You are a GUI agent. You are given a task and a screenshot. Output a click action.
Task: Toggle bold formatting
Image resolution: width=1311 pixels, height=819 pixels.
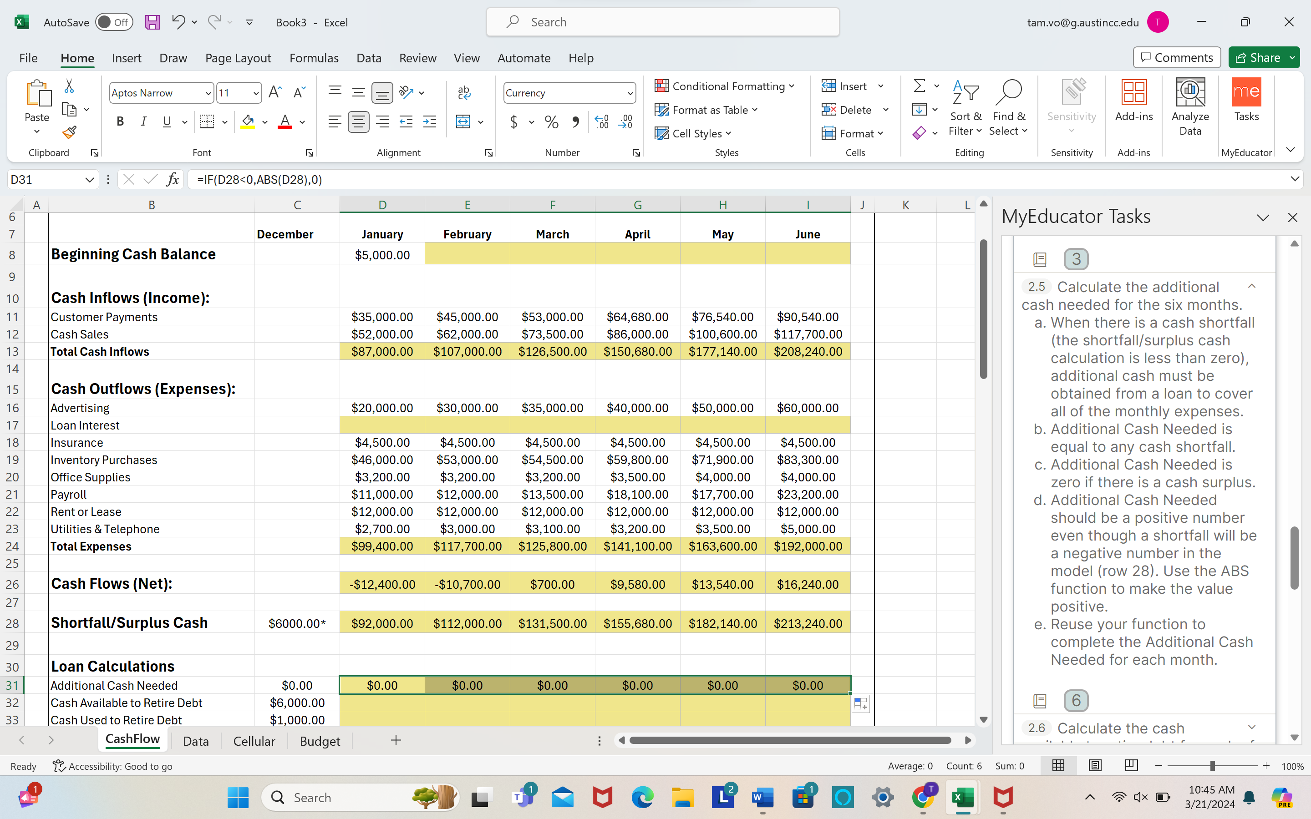coord(120,121)
